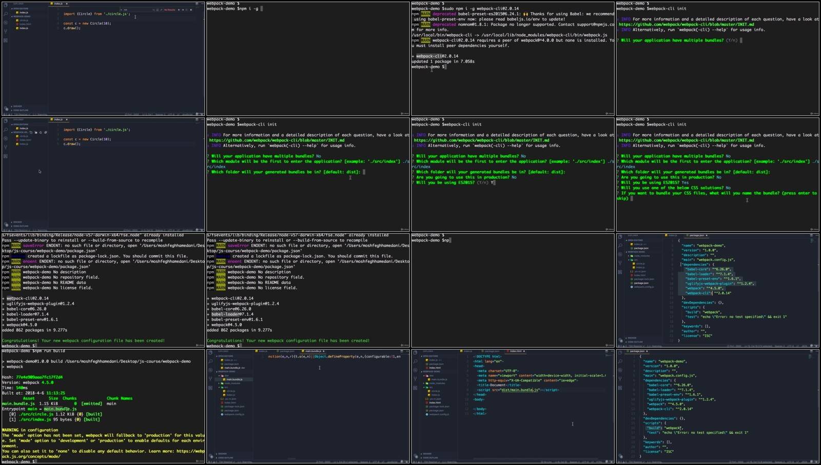This screenshot has width=821, height=465.
Task: Open settings gear in the find-widget index.js frame
Action: (6, 109)
